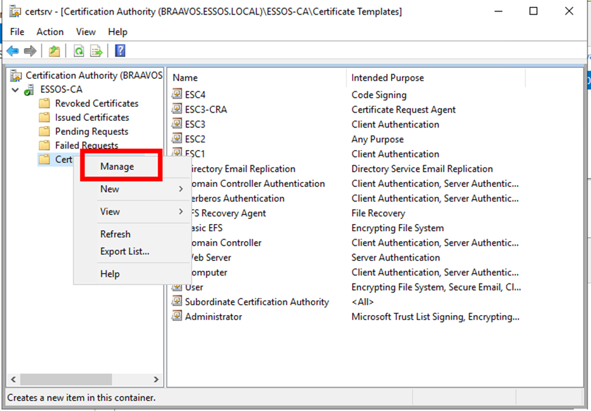Click the Refresh toolbar icon
Viewport: 591px width, 411px height.
click(79, 51)
